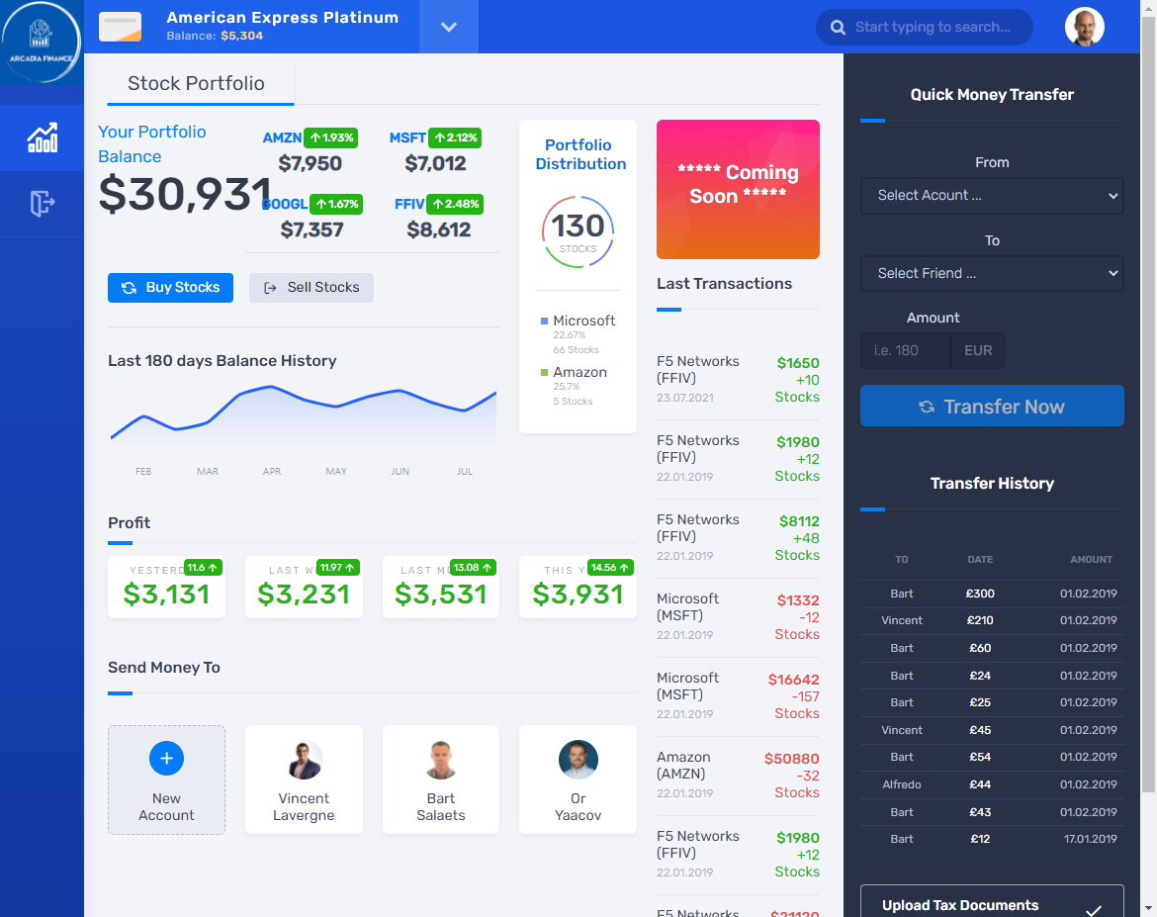
Task: Click the Buy Stocks button
Action: click(x=170, y=287)
